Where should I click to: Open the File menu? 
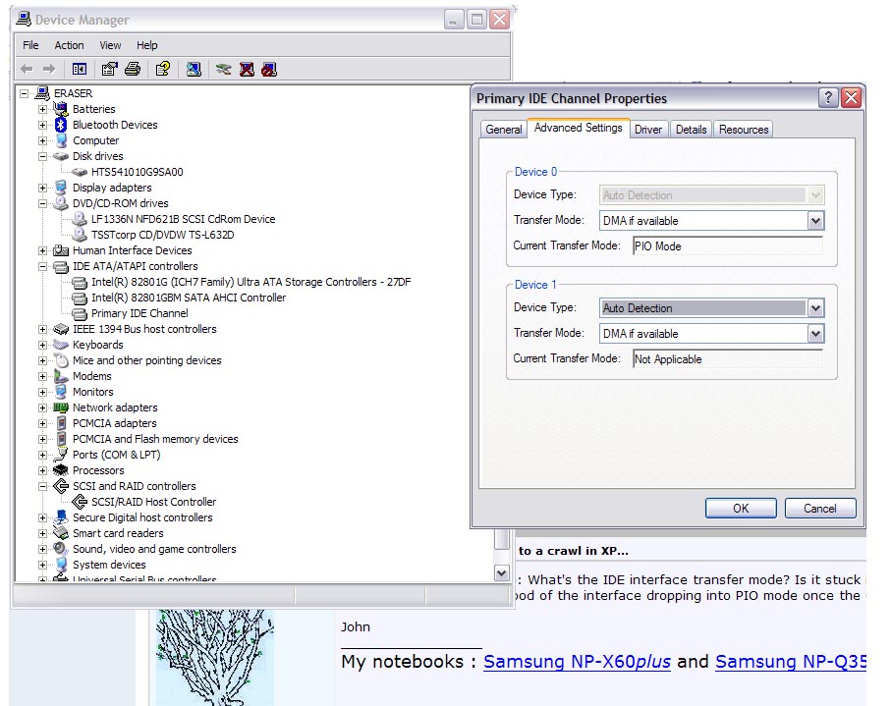pyautogui.click(x=30, y=45)
